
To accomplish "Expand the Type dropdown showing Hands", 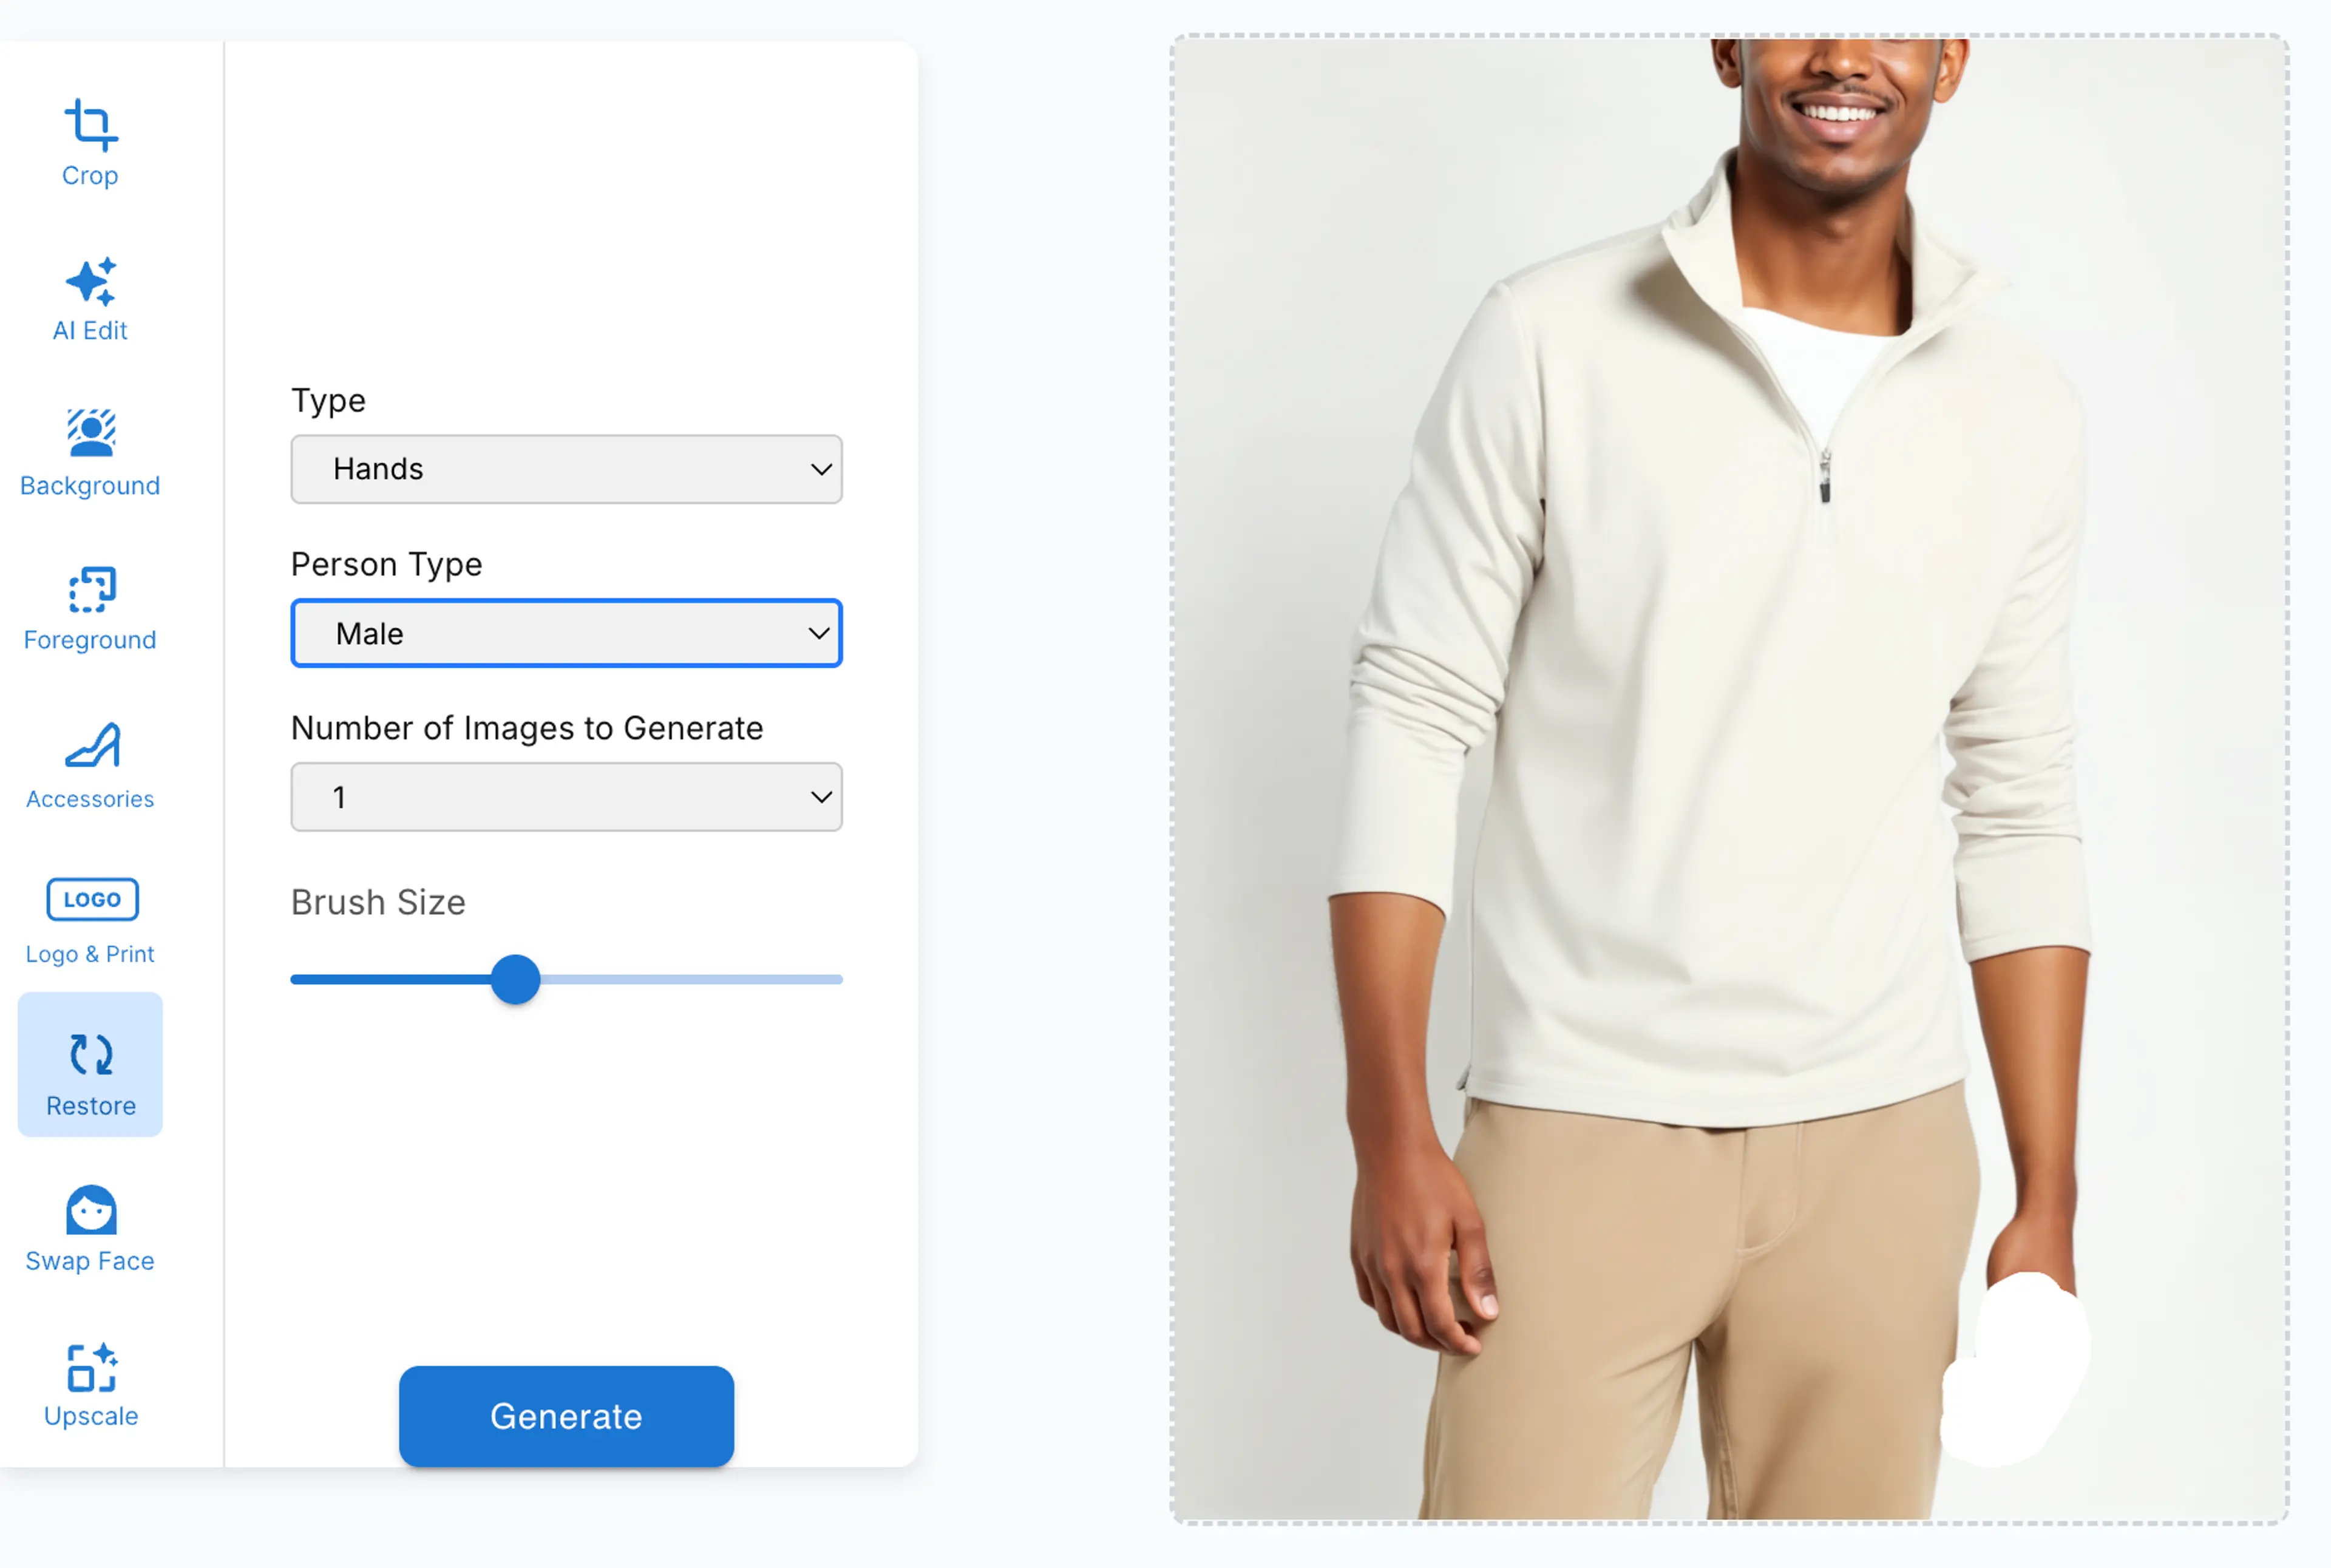I will 566,469.
